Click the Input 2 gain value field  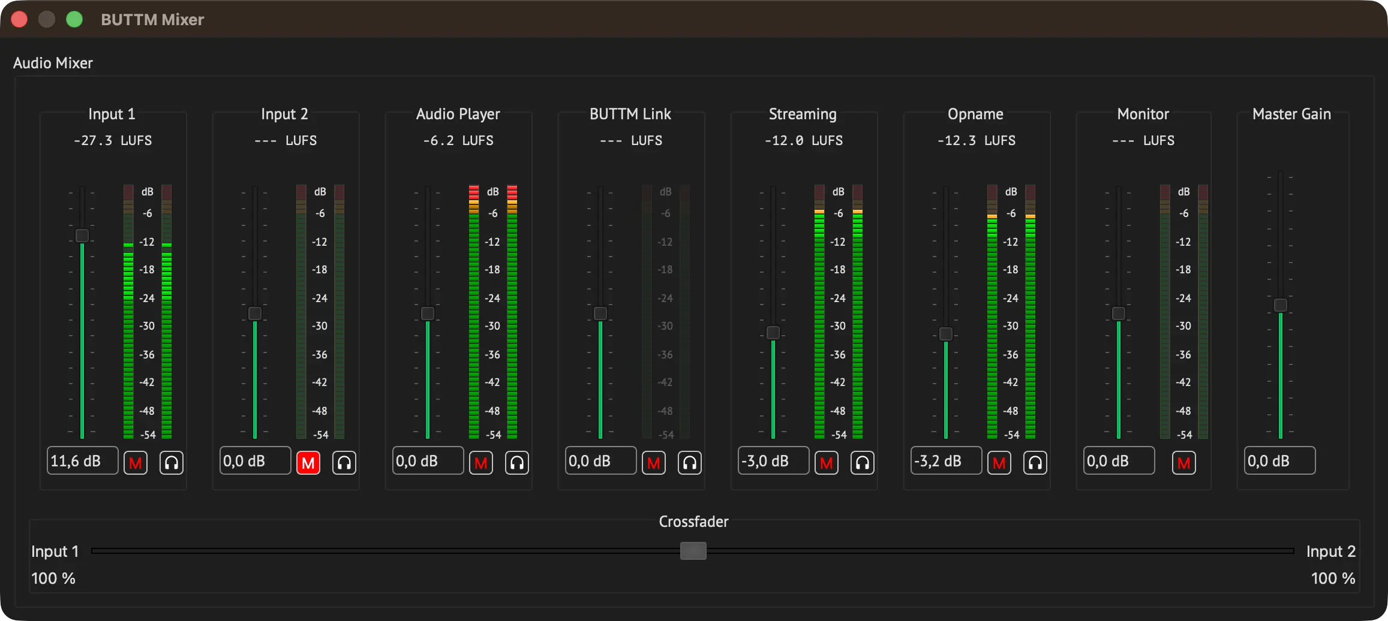[256, 461]
